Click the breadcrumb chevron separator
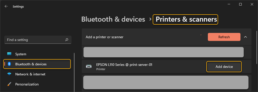 (150, 19)
